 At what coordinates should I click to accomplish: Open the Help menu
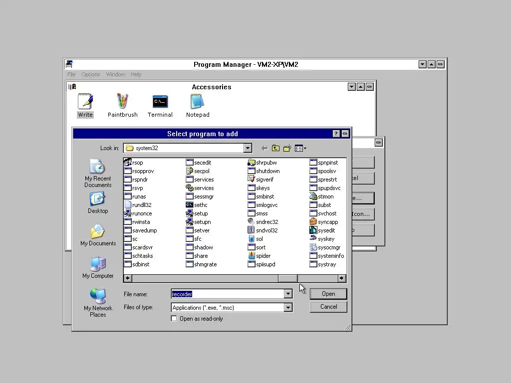136,74
